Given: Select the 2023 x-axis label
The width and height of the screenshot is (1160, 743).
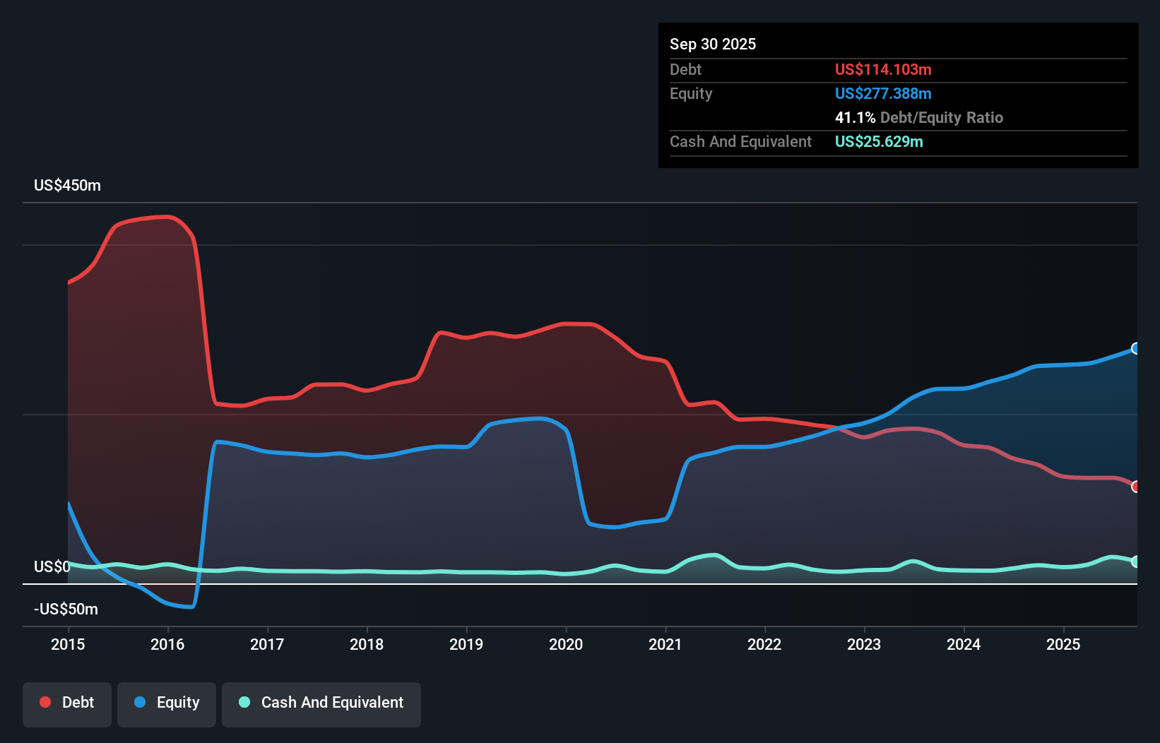Looking at the screenshot, I should click(864, 644).
